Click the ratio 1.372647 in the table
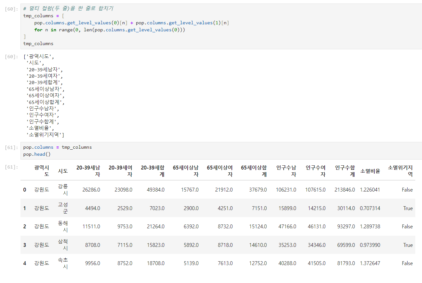 click(x=370, y=263)
